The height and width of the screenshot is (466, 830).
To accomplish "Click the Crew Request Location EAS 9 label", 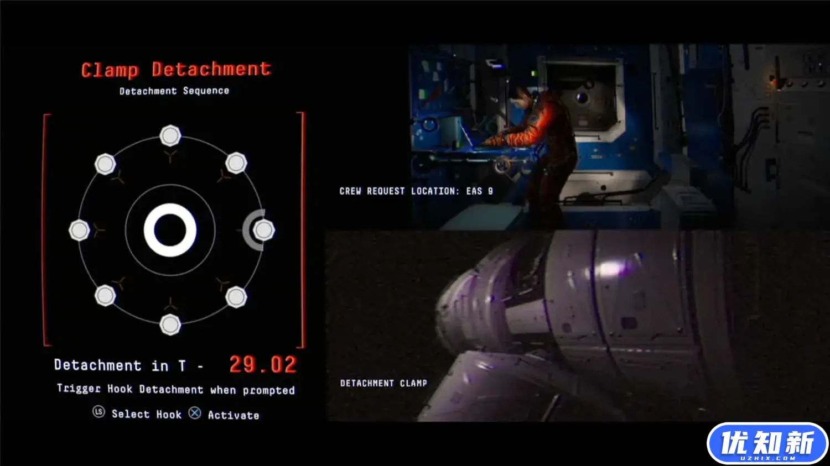I will (416, 191).
